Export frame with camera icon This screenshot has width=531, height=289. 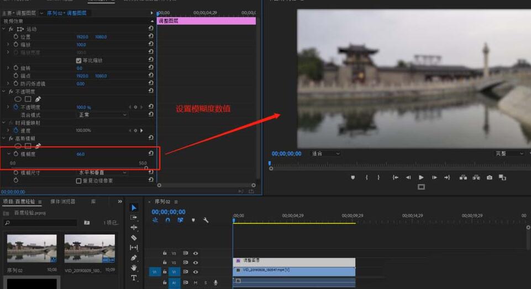[x=490, y=178]
